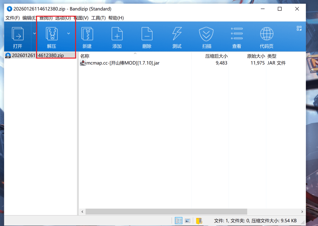Click the horizontal scrollbar in file list
Screen dimensions: 318x226
pyautogui.click(x=166, y=211)
